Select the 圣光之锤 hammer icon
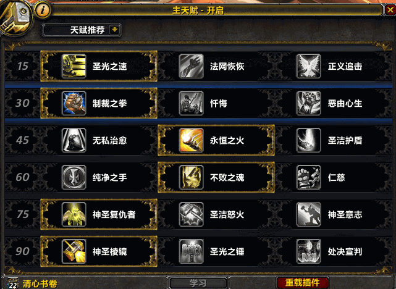 191,252
